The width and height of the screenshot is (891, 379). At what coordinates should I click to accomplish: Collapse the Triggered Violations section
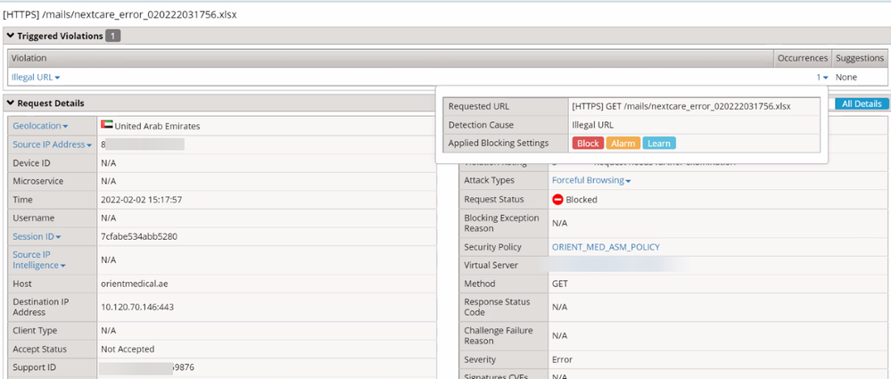point(10,36)
